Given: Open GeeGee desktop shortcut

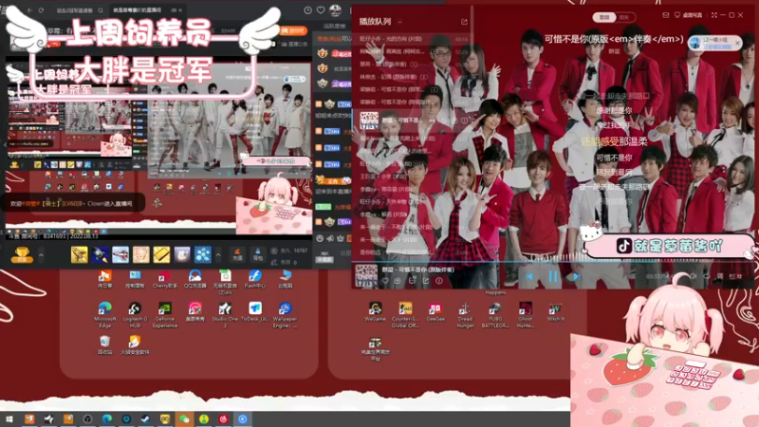Looking at the screenshot, I should point(435,312).
